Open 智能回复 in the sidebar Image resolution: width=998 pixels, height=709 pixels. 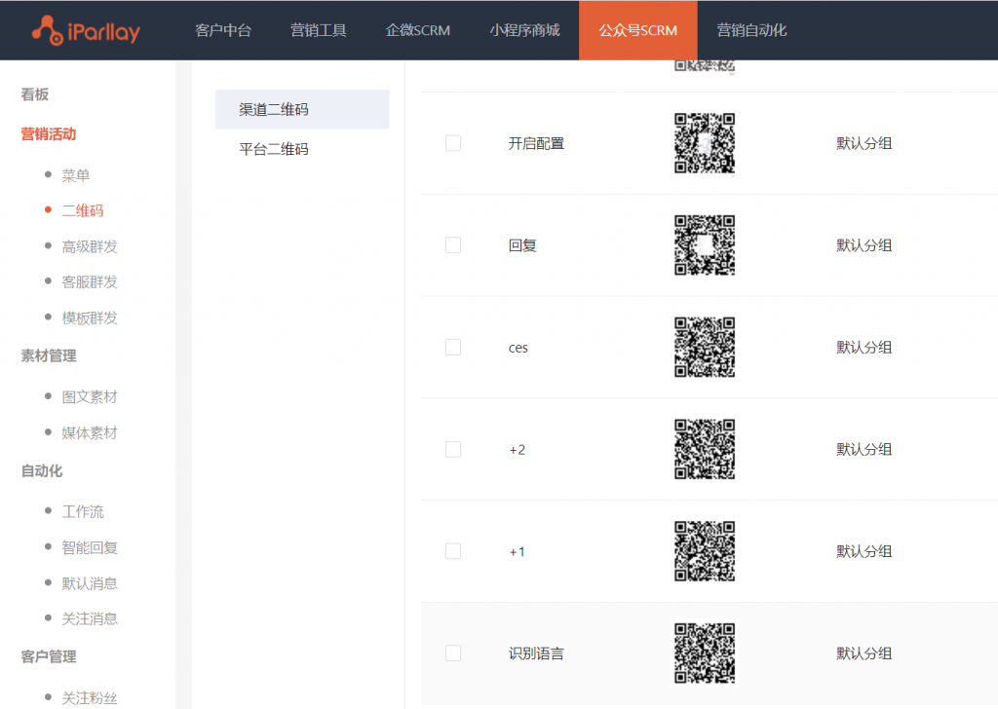point(90,547)
